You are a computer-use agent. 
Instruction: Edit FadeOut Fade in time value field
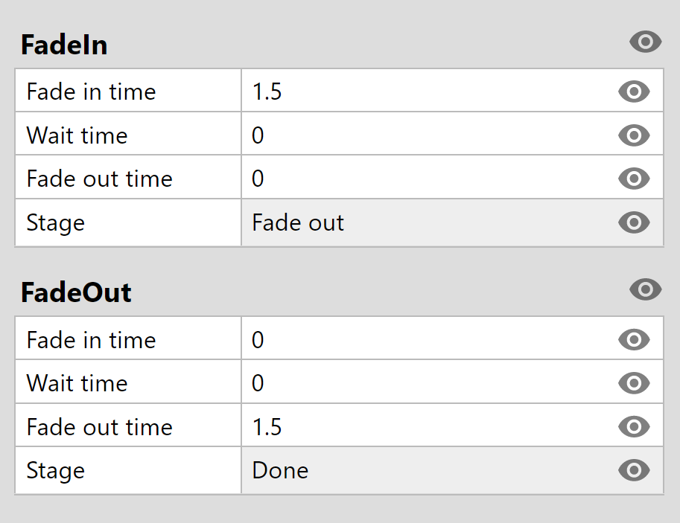[x=428, y=338]
